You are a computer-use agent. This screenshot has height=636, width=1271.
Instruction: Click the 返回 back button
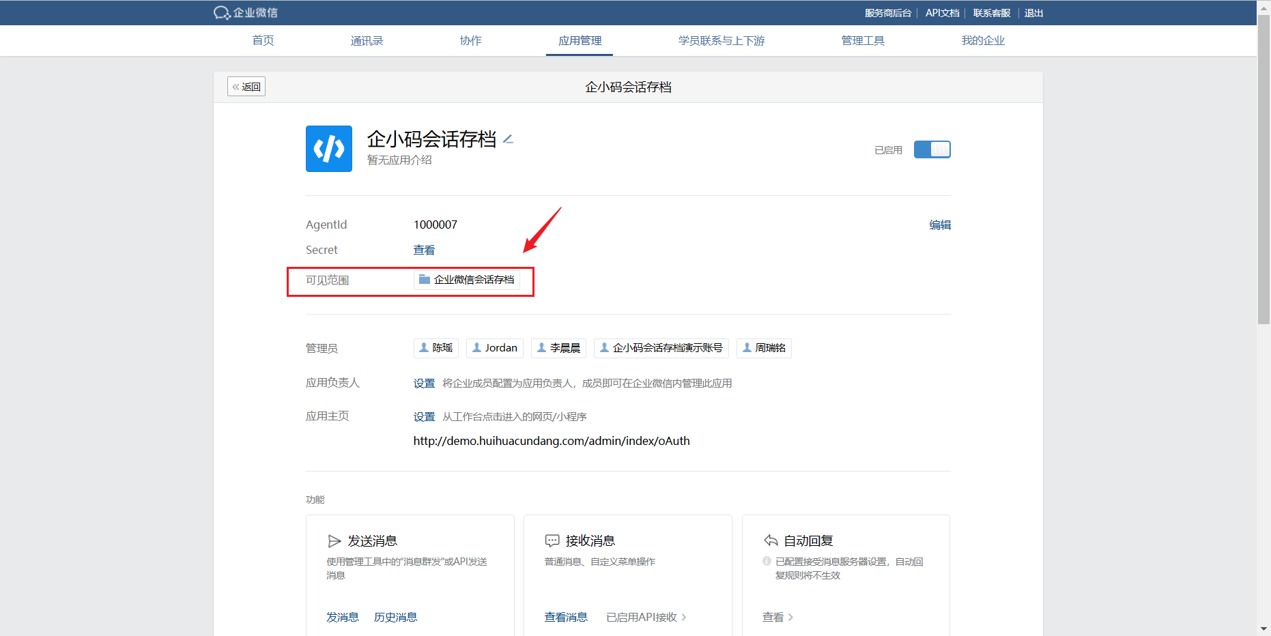(x=246, y=87)
